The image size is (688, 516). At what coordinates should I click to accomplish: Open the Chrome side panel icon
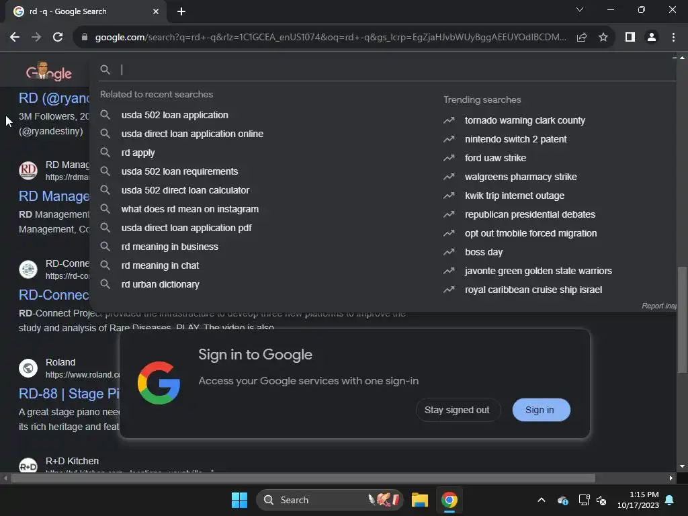(x=630, y=38)
